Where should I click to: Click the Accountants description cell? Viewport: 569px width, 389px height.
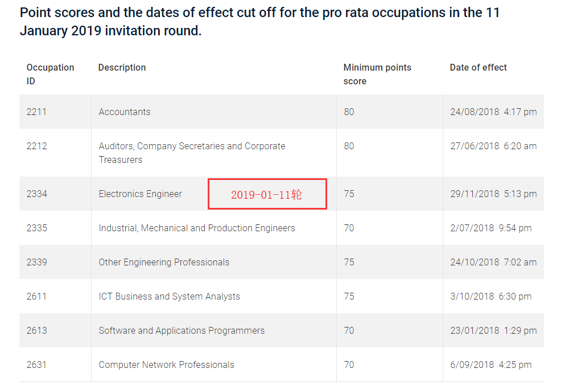click(125, 112)
